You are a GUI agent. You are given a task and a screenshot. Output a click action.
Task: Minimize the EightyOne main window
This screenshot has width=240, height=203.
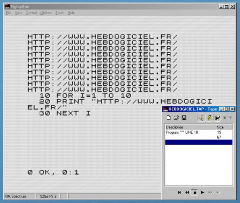[221, 7]
